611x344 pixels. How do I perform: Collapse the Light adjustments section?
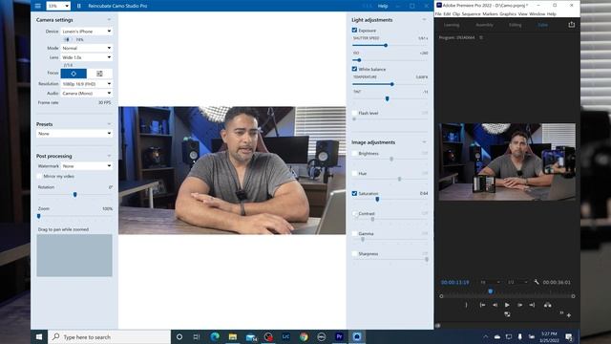(424, 19)
